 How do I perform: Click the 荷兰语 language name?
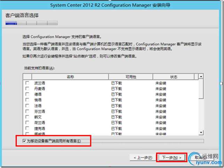pos(40,122)
